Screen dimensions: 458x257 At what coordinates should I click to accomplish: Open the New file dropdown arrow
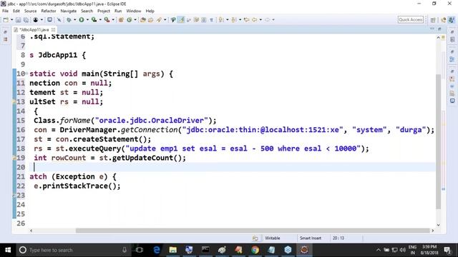point(11,20)
